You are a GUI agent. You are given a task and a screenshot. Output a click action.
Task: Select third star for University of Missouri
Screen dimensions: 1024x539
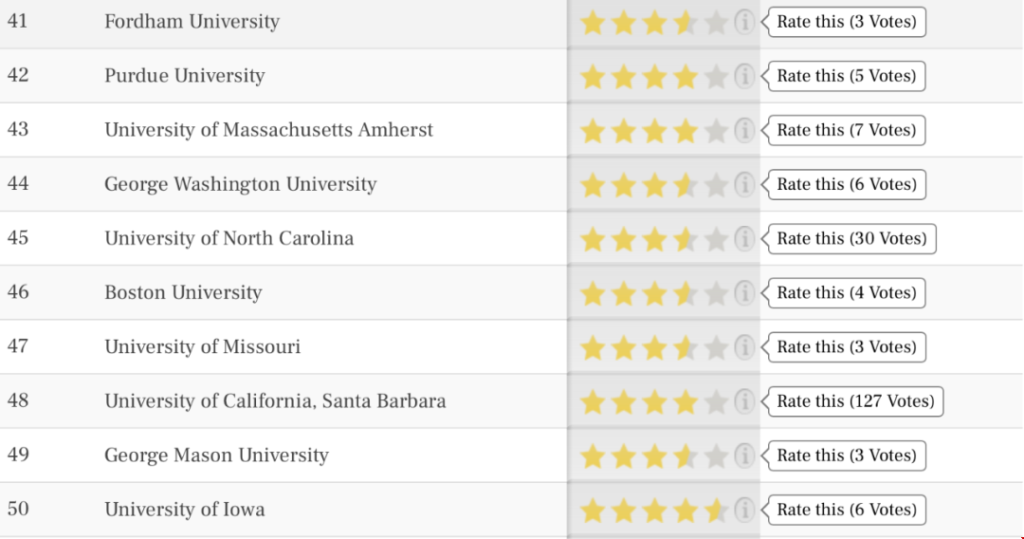[653, 348]
